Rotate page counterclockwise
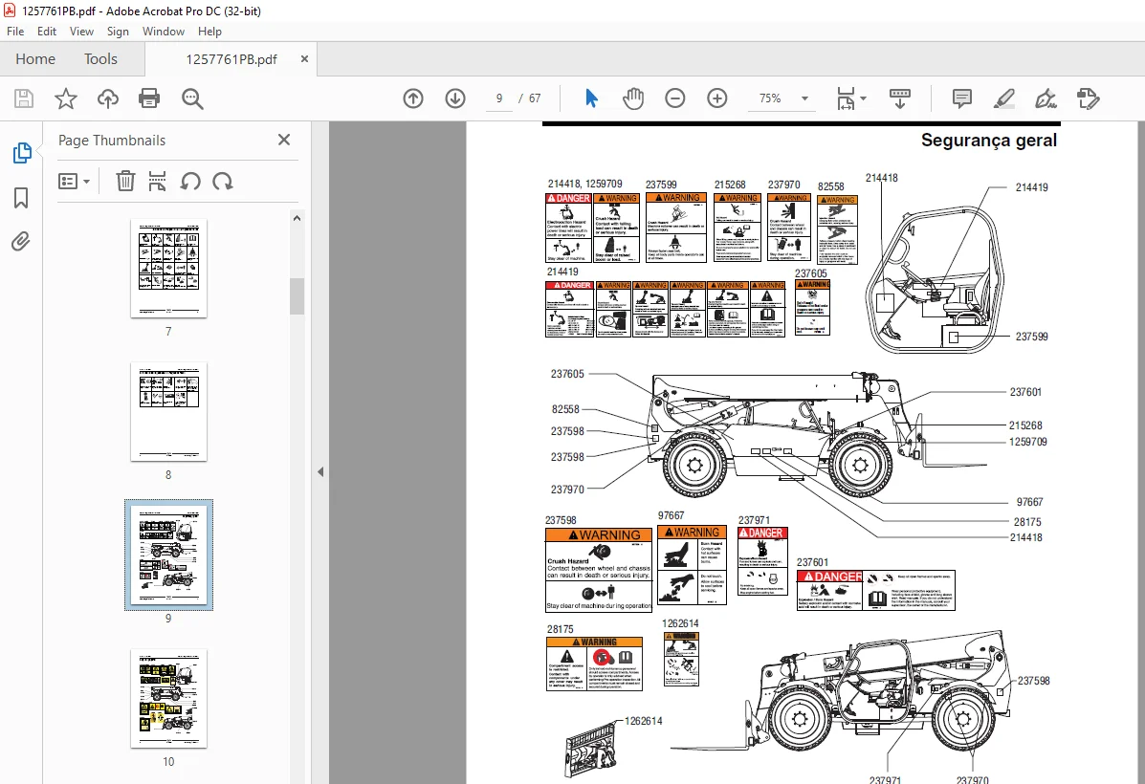1145x784 pixels. (189, 181)
